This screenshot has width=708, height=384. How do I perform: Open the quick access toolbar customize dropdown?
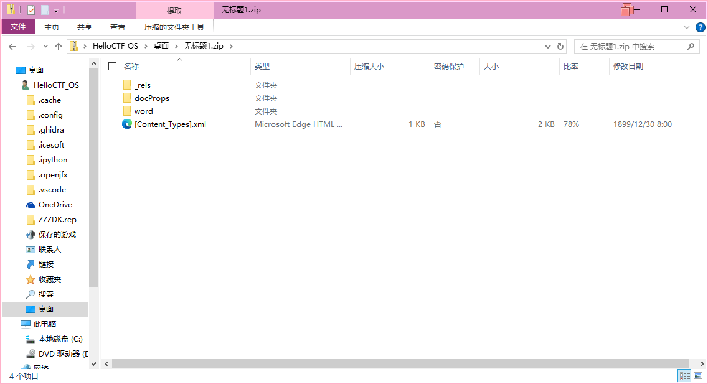tap(56, 10)
